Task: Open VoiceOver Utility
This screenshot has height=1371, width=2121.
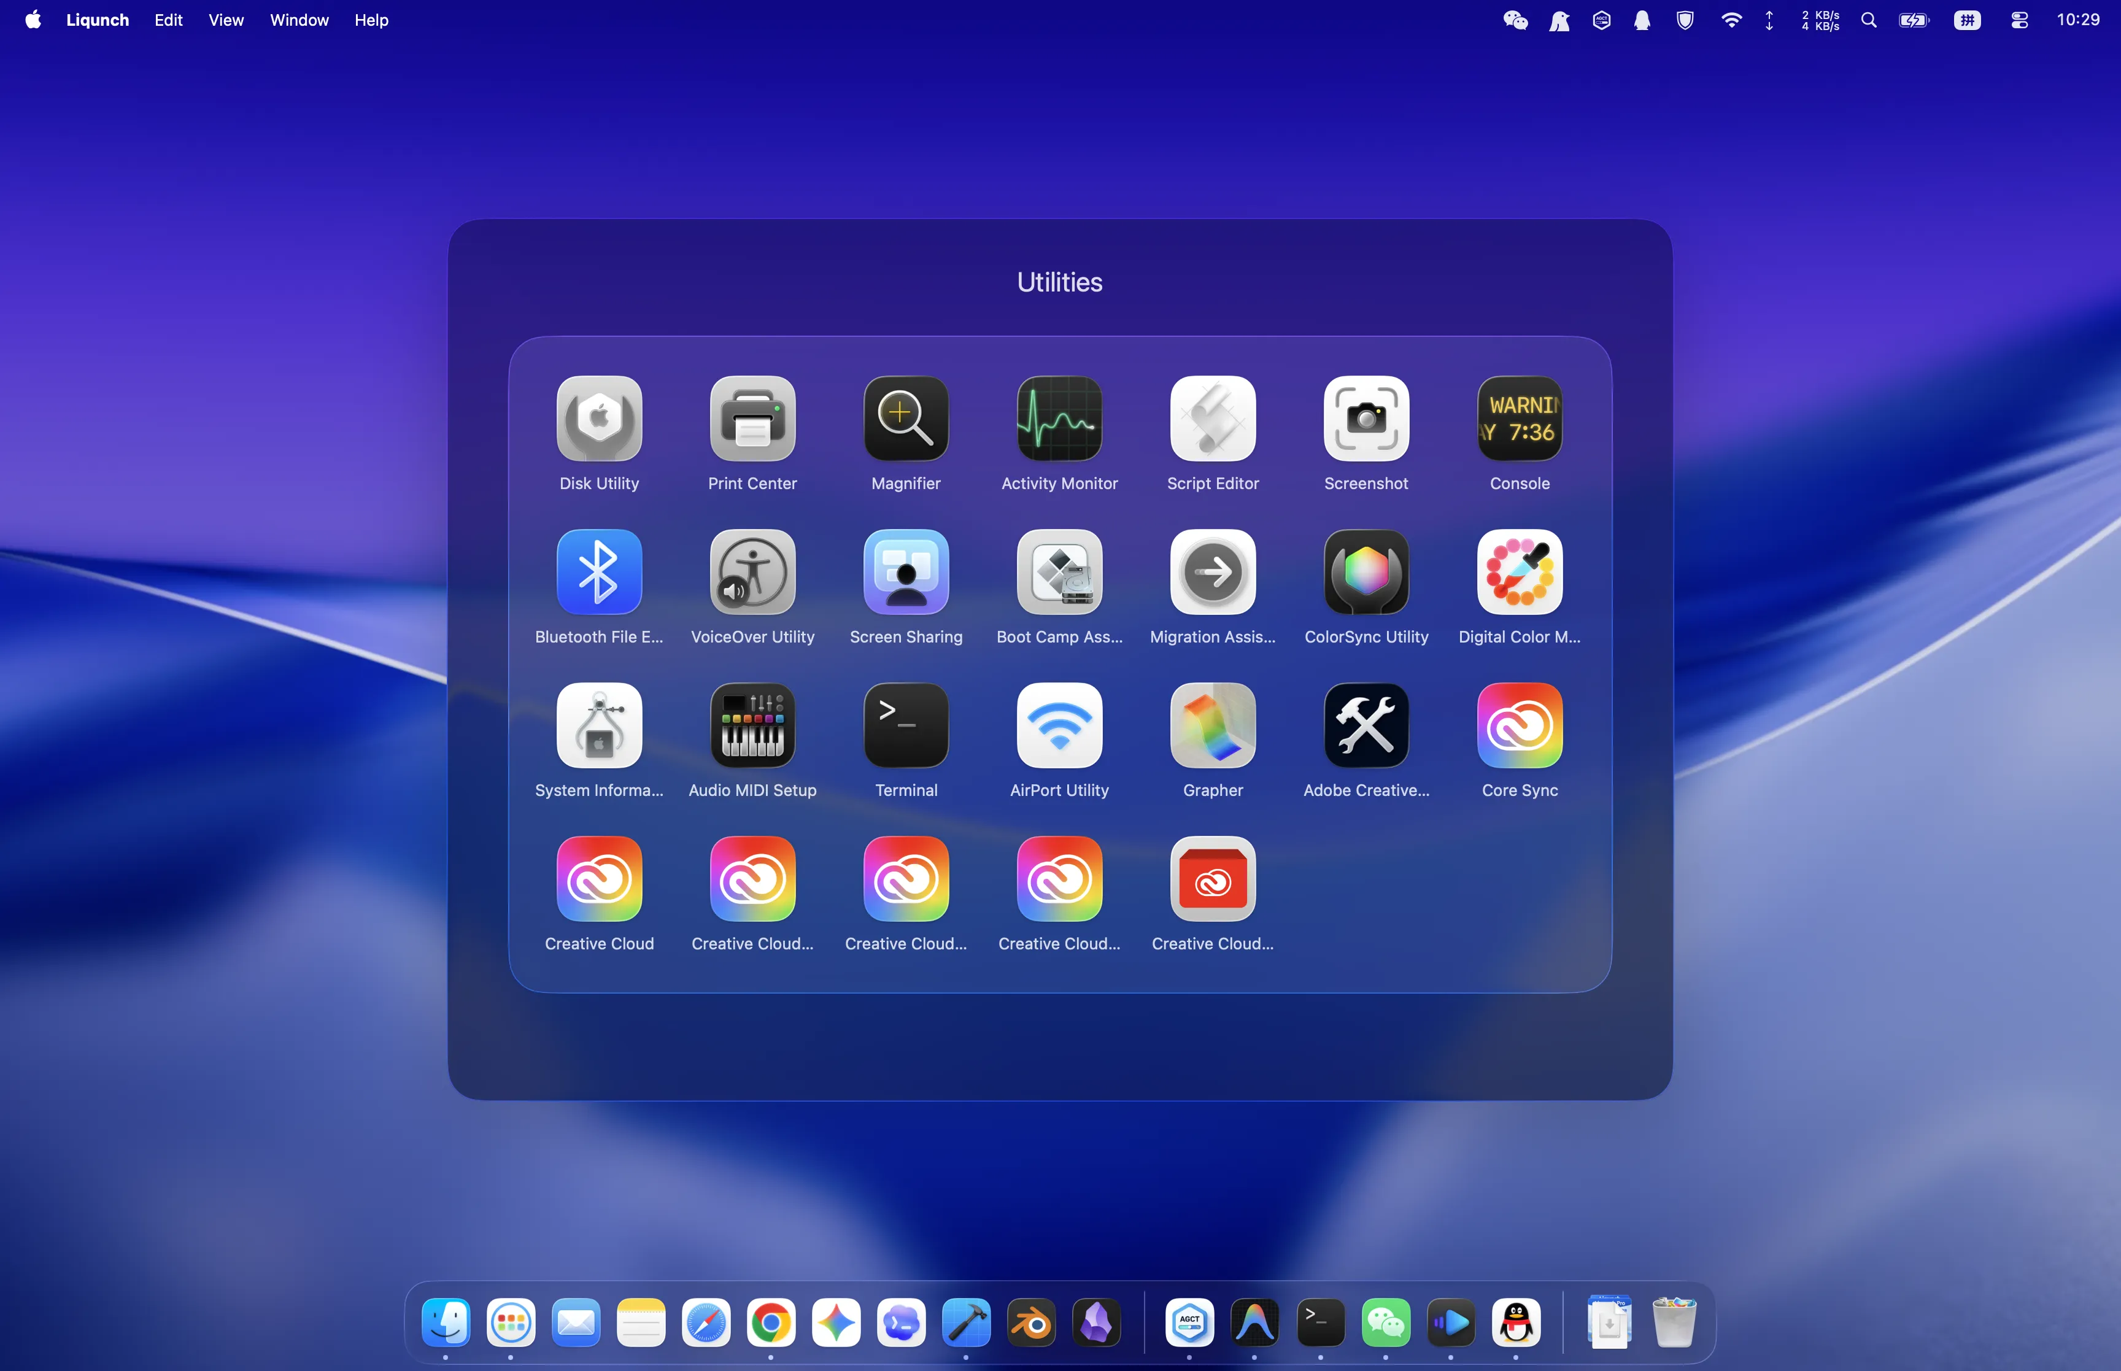Action: pos(752,573)
